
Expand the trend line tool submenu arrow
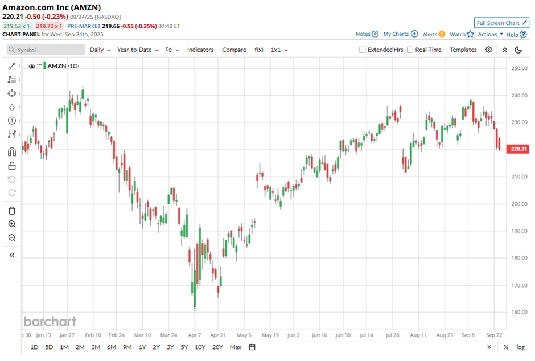[x=19, y=66]
